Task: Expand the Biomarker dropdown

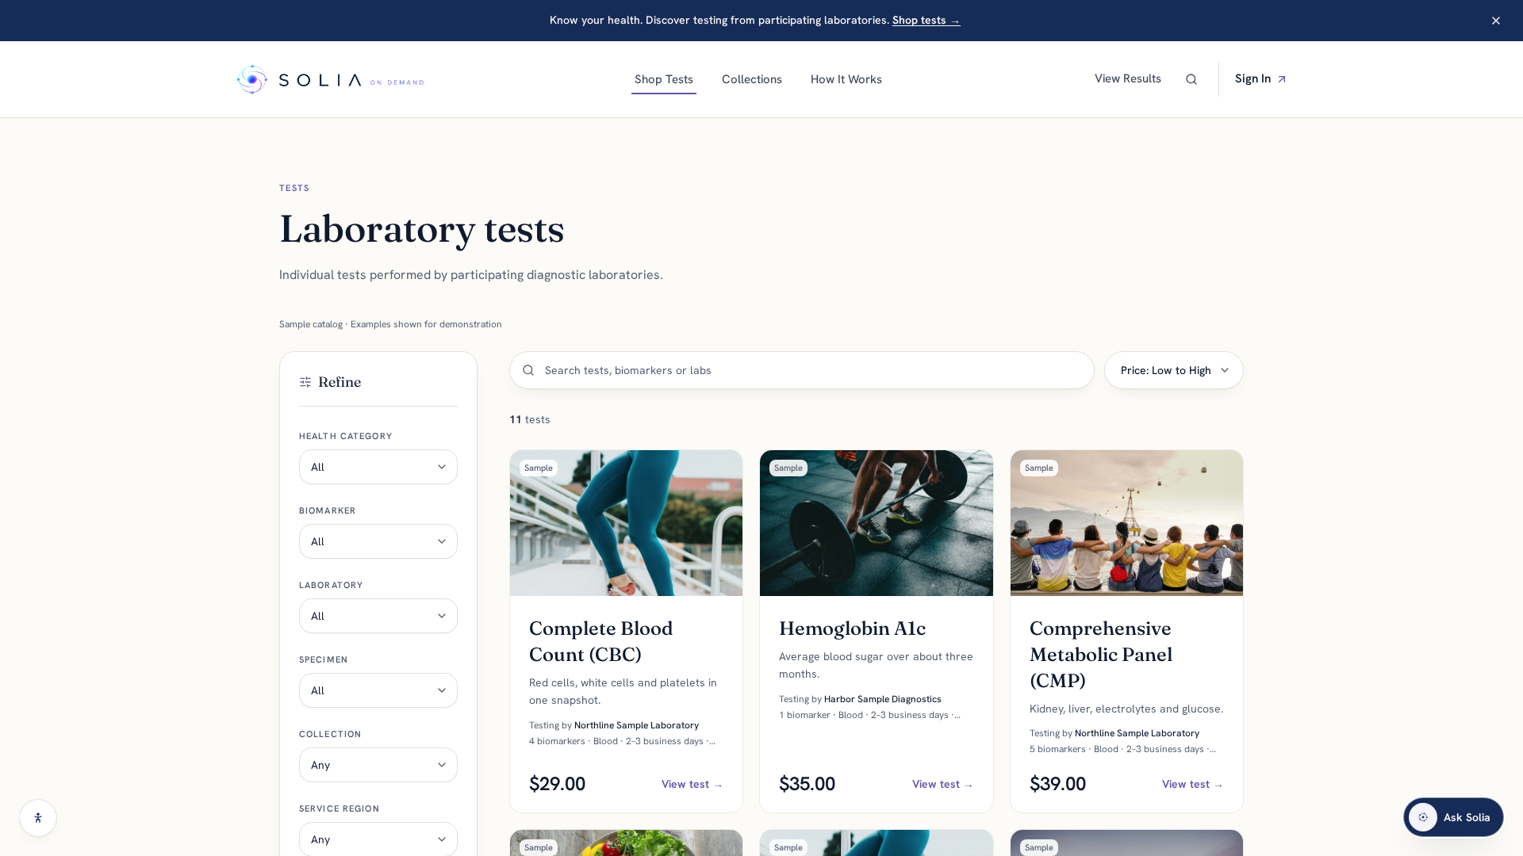Action: click(x=378, y=541)
